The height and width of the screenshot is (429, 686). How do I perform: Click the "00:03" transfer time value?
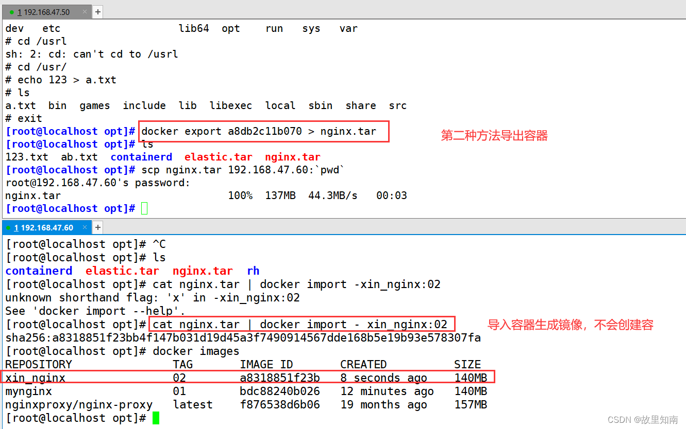pyautogui.click(x=392, y=195)
